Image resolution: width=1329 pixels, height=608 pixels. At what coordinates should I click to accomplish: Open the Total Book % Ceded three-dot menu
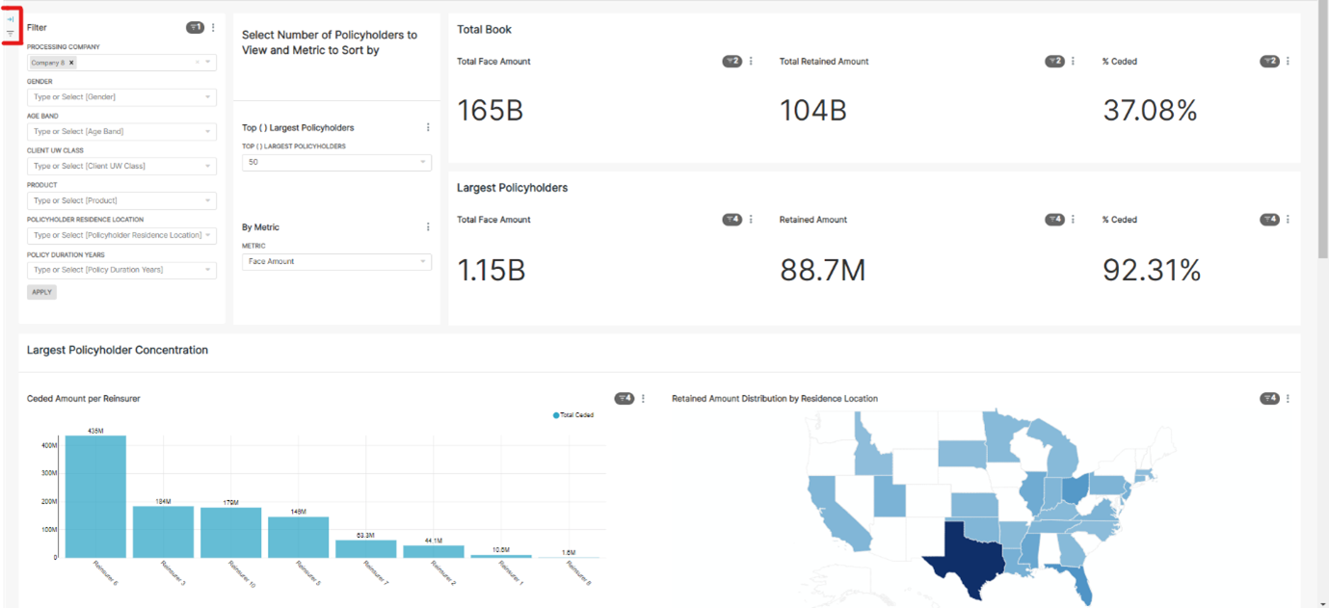point(1288,62)
